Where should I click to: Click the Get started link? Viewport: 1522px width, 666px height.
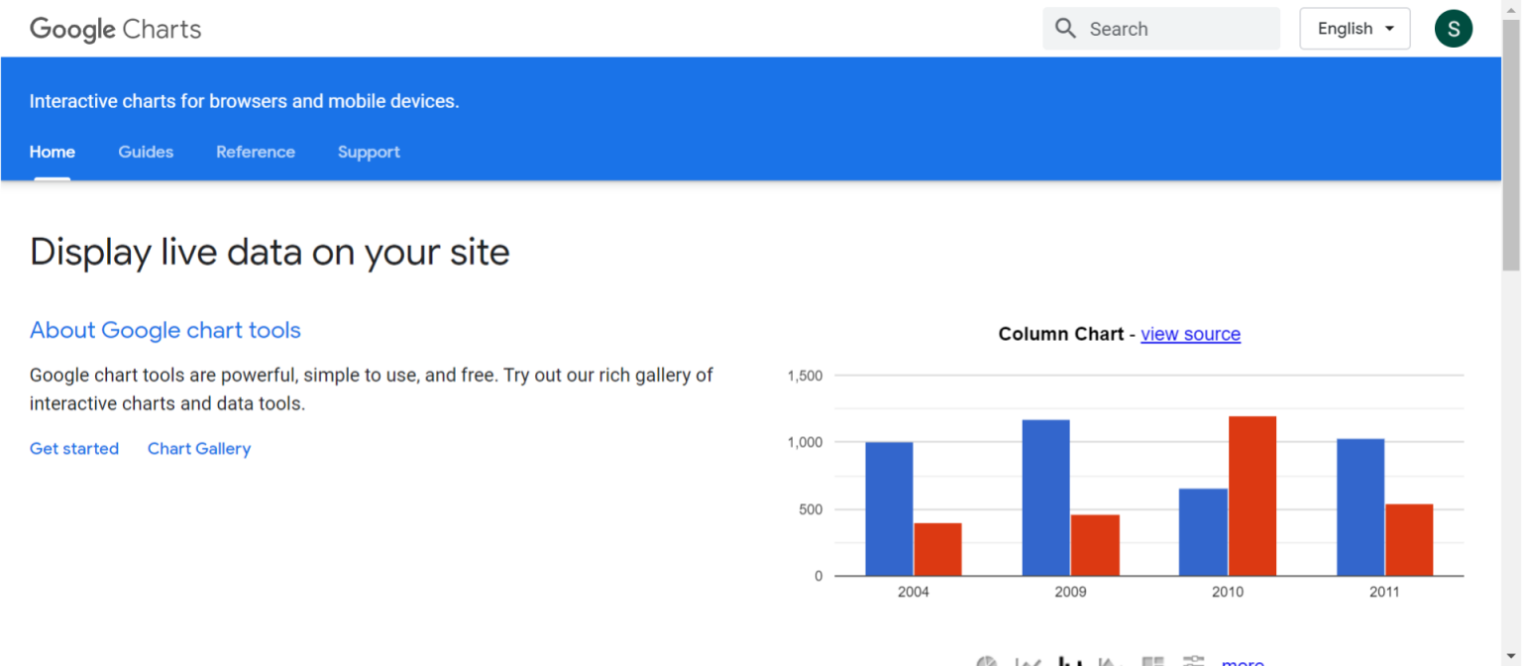click(74, 448)
